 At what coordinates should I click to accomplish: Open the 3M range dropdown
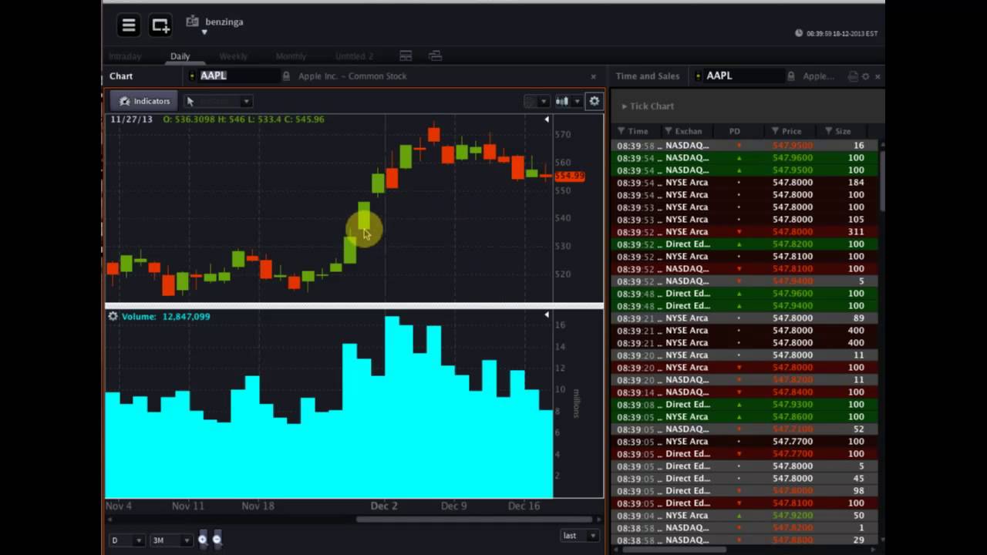tap(170, 540)
